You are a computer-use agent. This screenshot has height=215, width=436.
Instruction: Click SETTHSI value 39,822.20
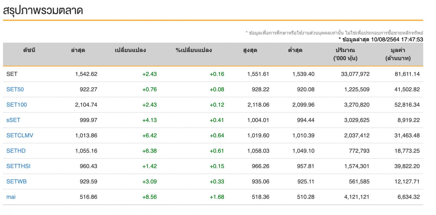(407, 166)
